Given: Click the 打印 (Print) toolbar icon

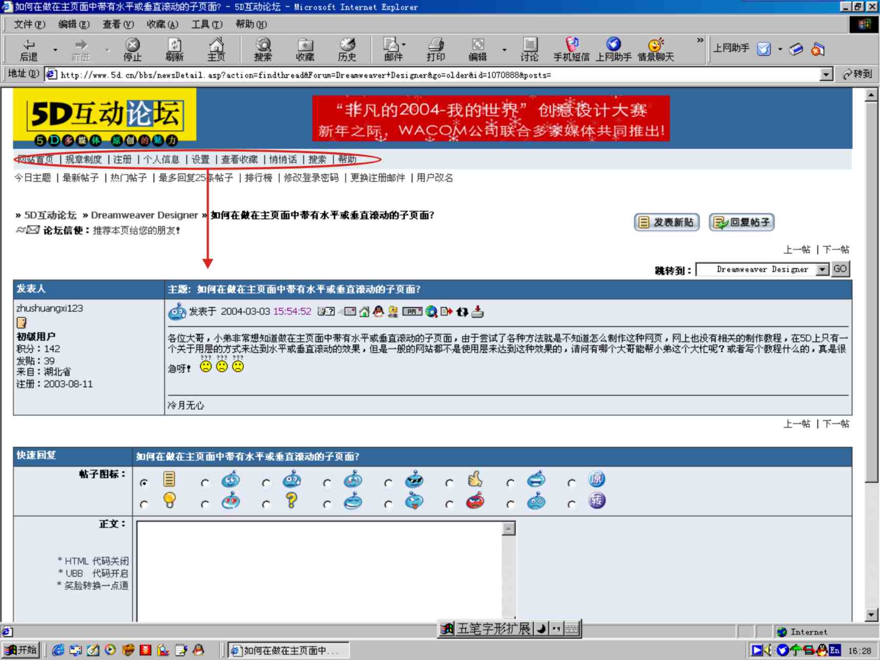Looking at the screenshot, I should pyautogui.click(x=435, y=49).
